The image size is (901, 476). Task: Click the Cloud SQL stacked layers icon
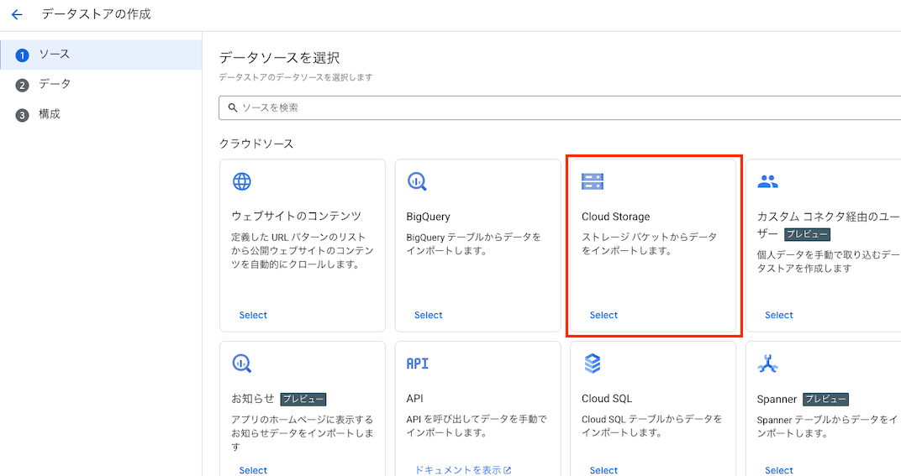(593, 364)
